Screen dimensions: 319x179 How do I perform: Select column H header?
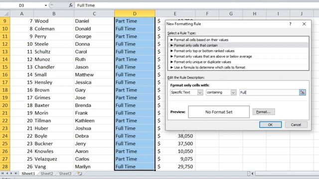[255, 13]
